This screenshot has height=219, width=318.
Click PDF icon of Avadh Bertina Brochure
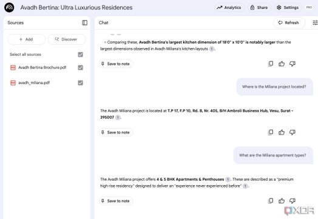click(x=13, y=67)
